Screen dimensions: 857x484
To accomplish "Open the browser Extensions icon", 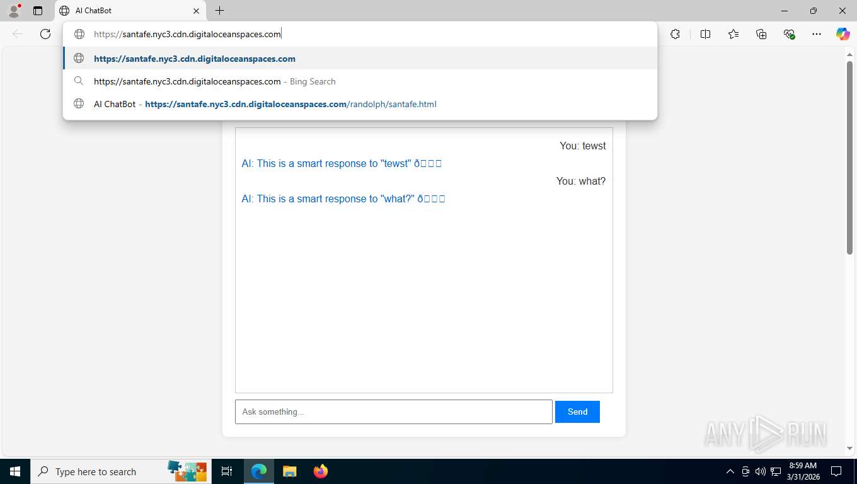I will (675, 34).
